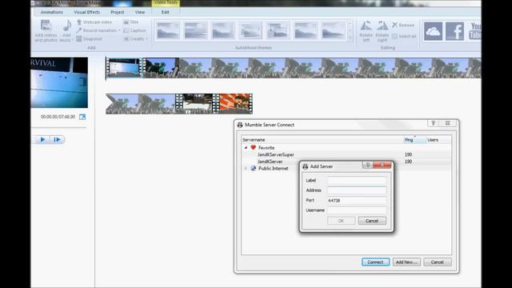Screen dimensions: 512x288
Task: Click Caption in the ribbon
Action: point(134,30)
